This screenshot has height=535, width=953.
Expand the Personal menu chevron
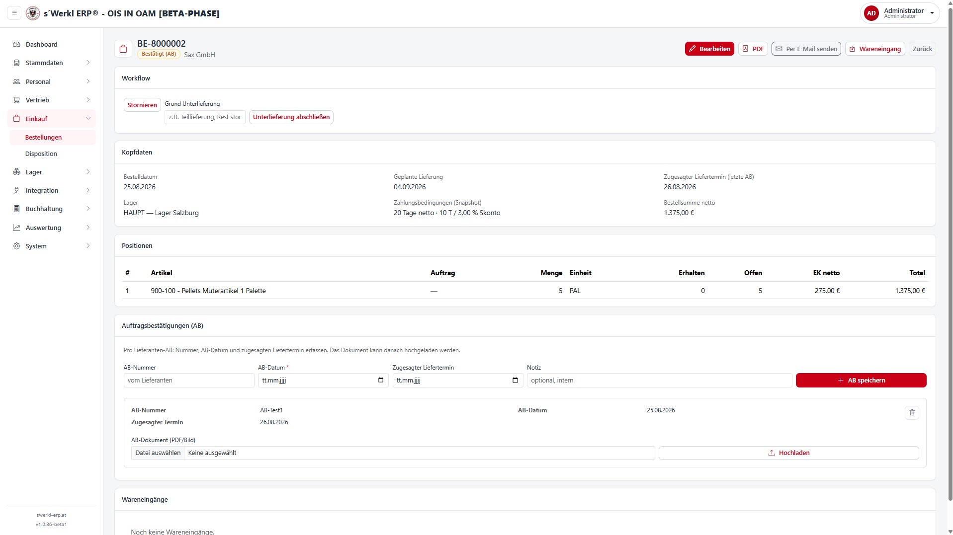coord(88,81)
